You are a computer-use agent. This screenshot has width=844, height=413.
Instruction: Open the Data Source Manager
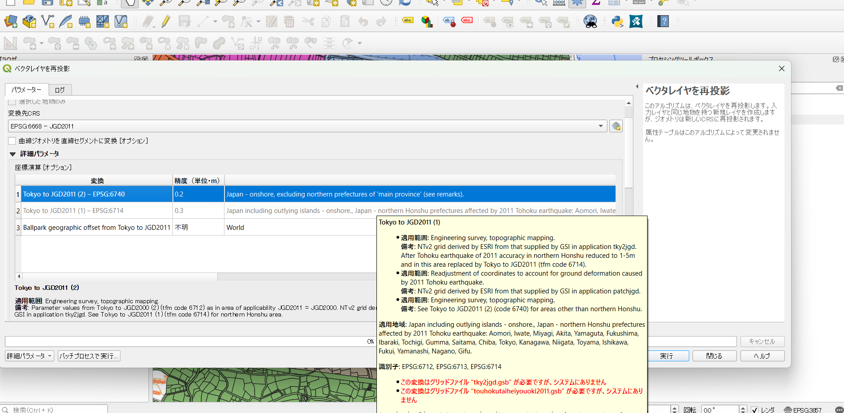tap(11, 21)
